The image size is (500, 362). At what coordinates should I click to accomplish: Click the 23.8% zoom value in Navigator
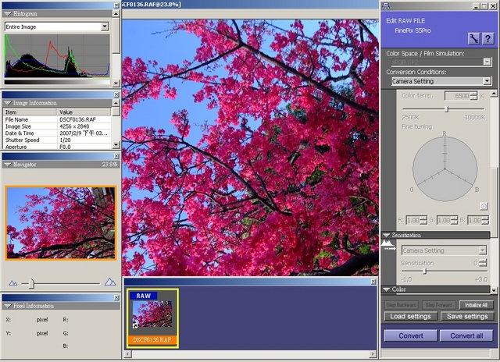coord(109,165)
